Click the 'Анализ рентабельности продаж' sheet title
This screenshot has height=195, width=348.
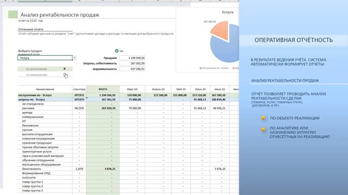coord(60,15)
